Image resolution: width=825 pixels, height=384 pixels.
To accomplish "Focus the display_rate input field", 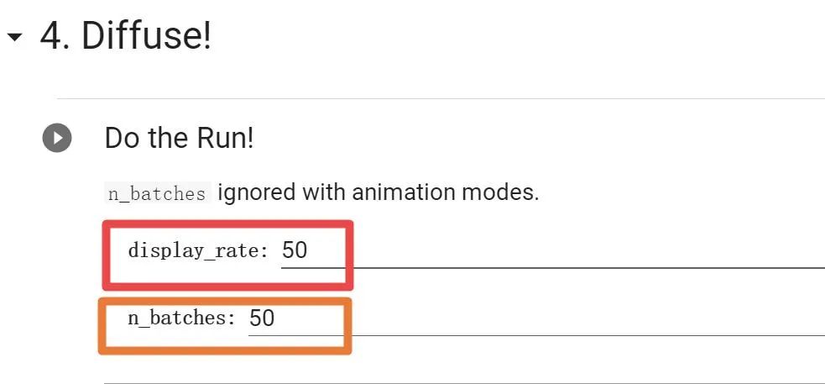I will click(x=553, y=250).
